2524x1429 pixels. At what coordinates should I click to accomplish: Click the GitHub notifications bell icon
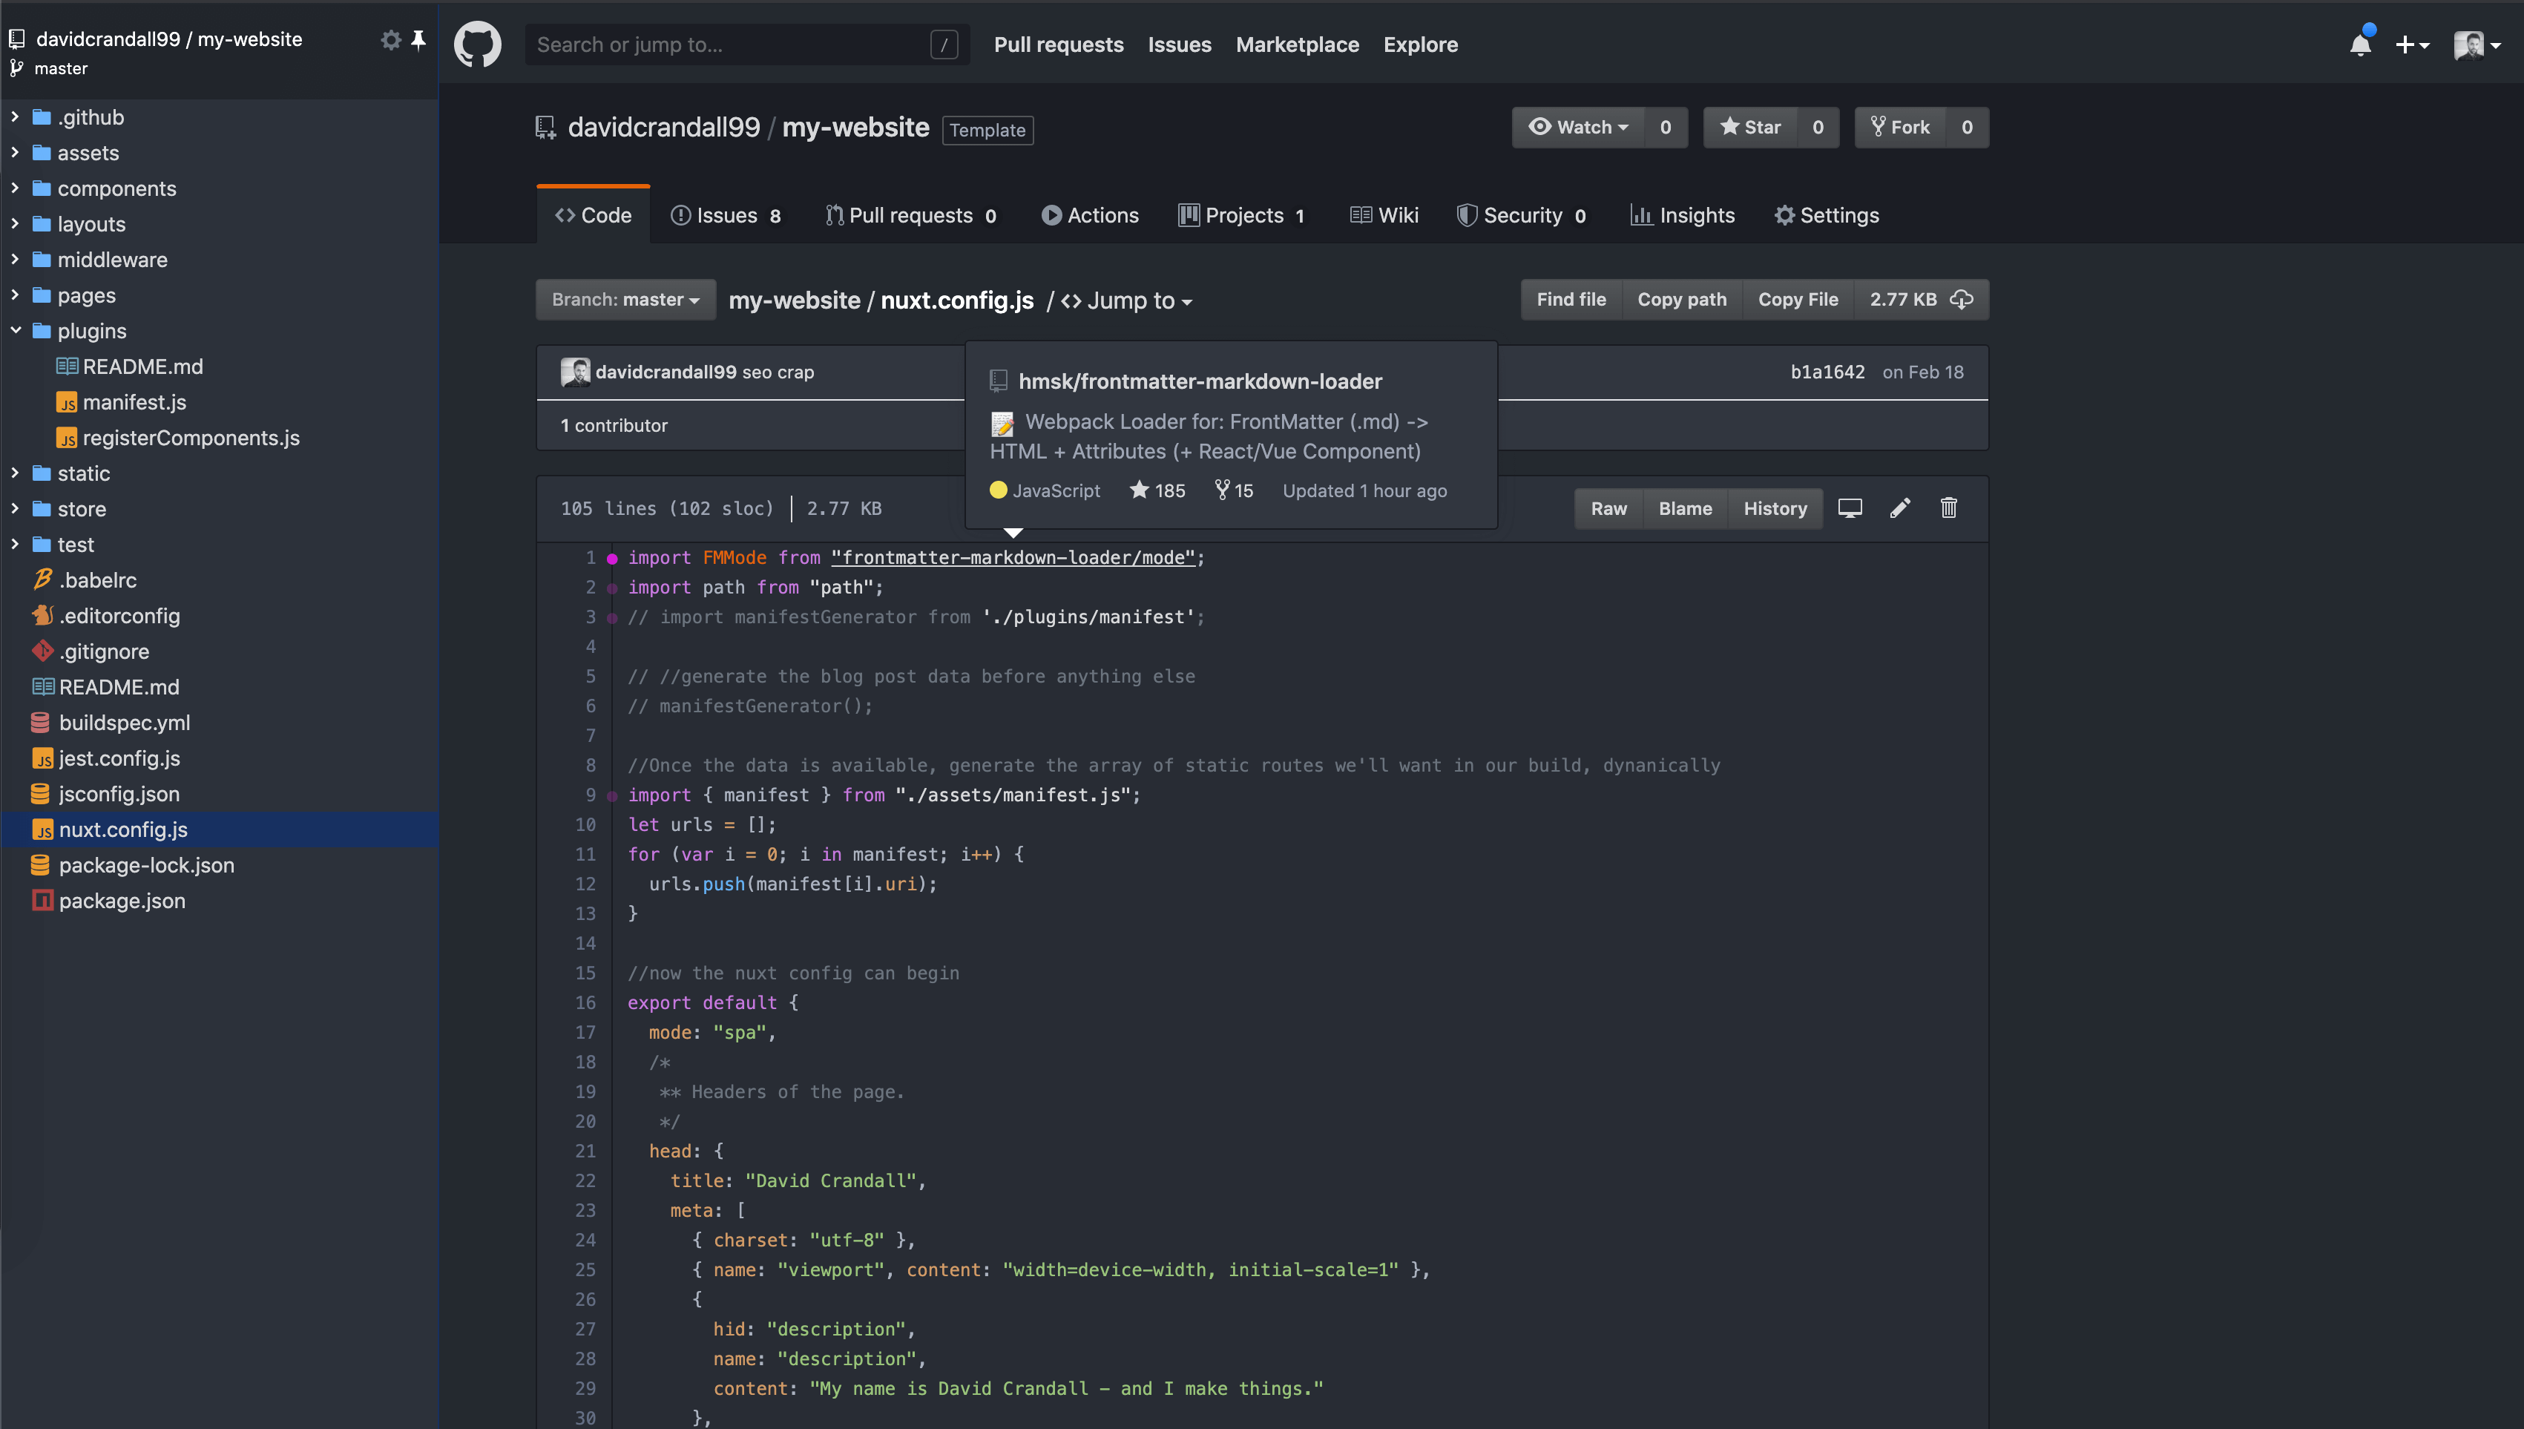point(2361,43)
